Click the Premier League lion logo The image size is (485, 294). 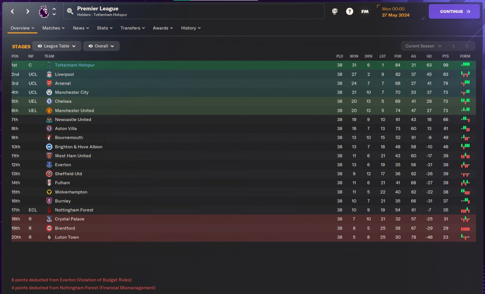tap(44, 11)
